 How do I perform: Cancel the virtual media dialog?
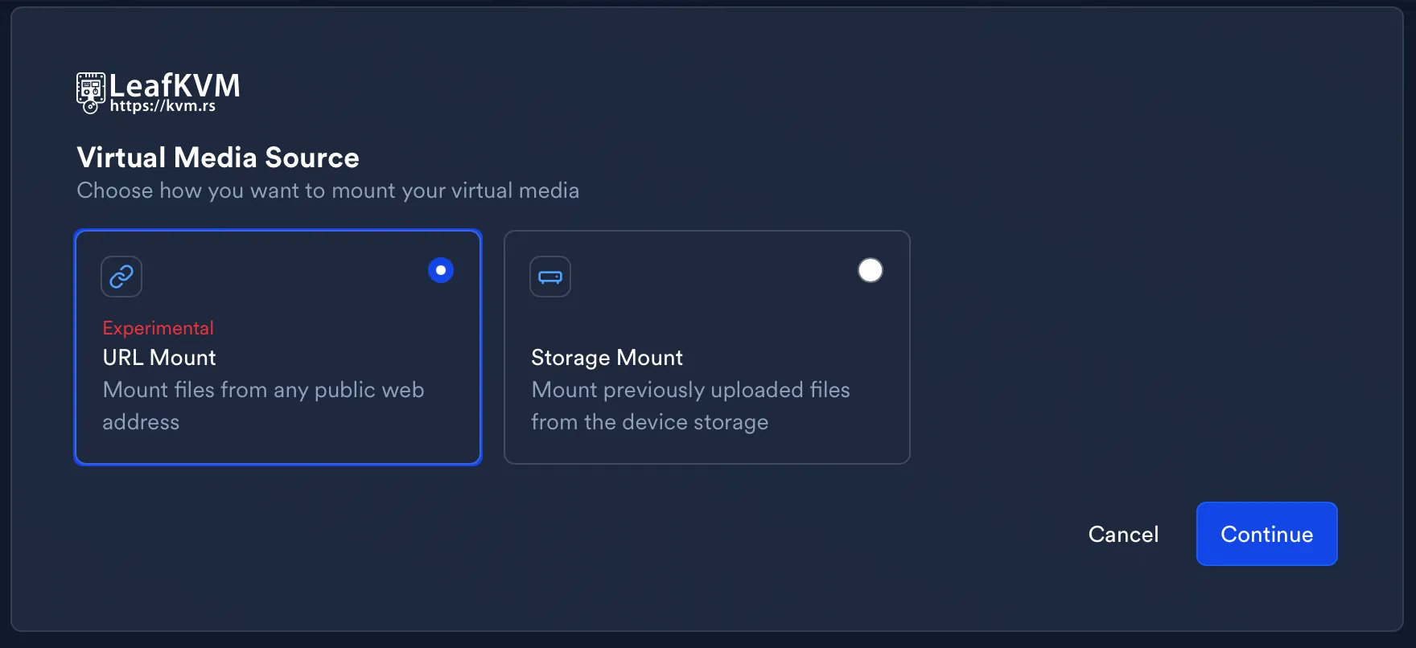(1123, 534)
